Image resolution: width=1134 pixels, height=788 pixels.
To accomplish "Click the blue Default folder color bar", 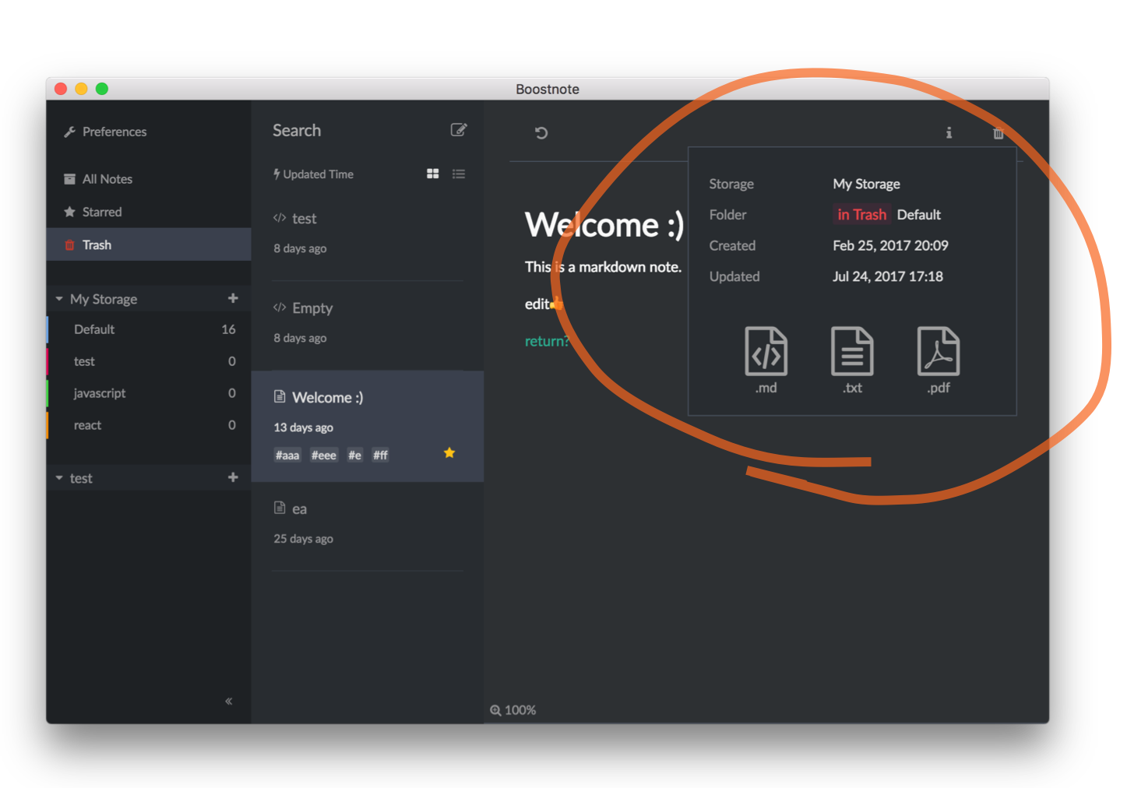I will (x=48, y=329).
